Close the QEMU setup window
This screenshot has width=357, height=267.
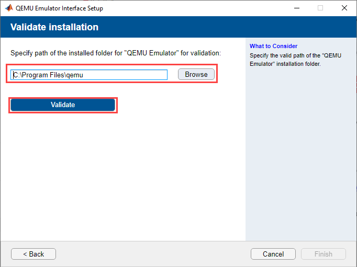coord(344,8)
